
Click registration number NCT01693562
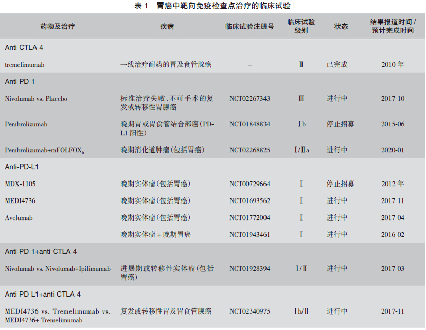[250, 201]
